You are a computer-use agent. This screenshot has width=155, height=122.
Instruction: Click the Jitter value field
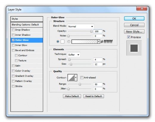click(98, 89)
